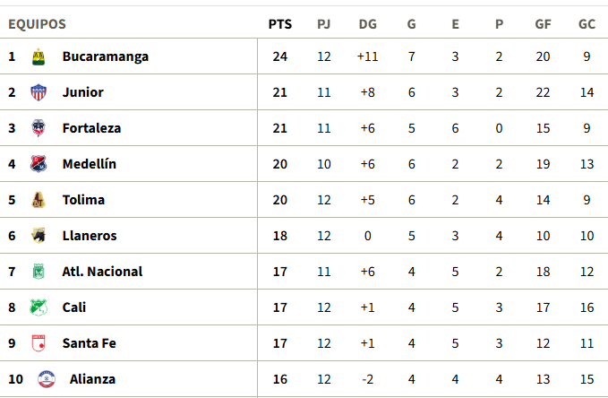Click the EQUIPOS column header
Viewport: 608px width, 398px height.
click(x=37, y=24)
